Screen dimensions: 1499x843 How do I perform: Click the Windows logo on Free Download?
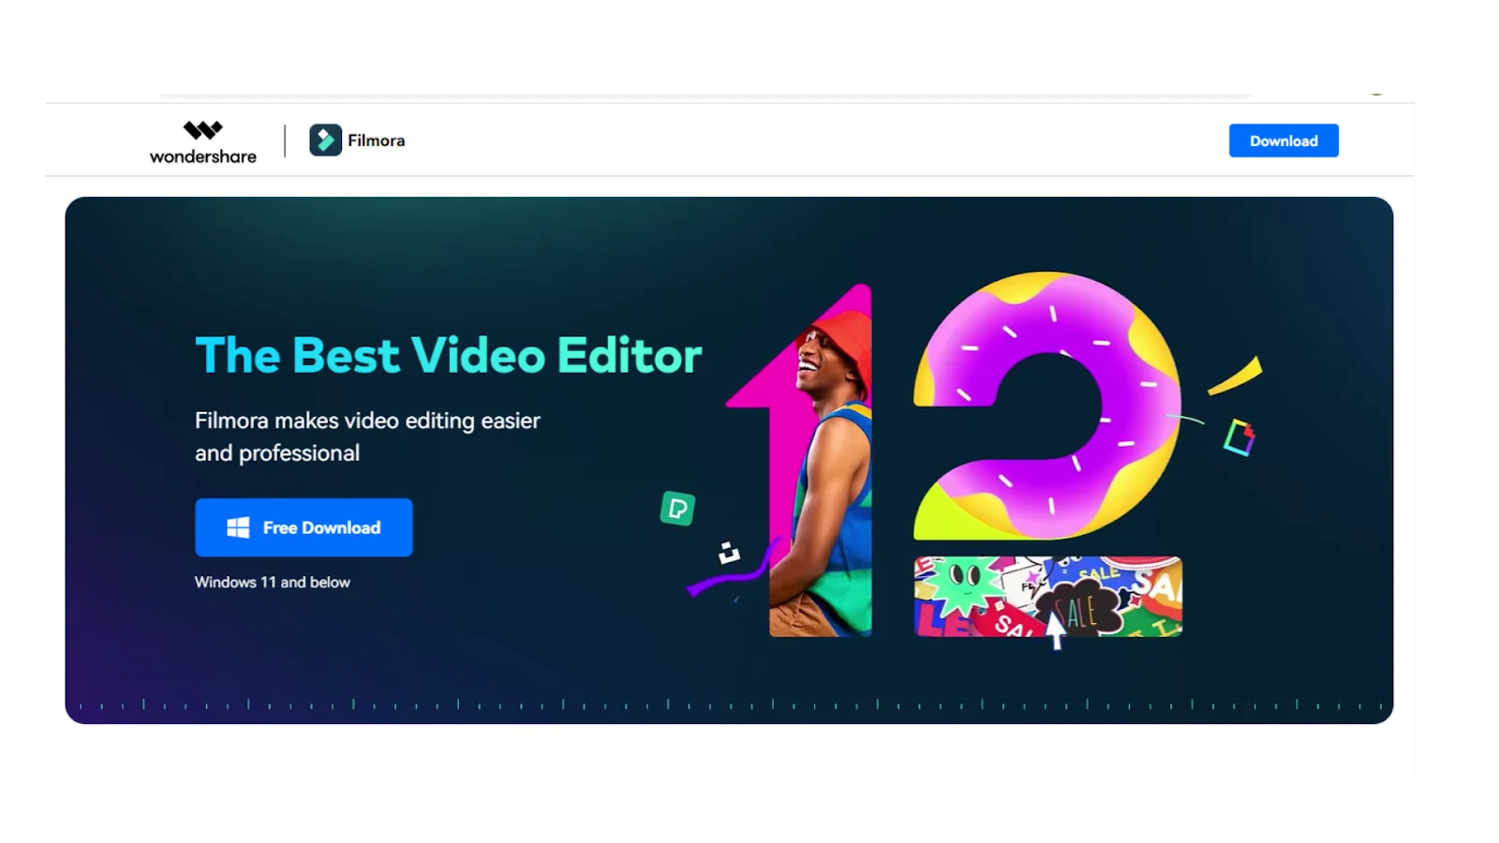click(238, 527)
